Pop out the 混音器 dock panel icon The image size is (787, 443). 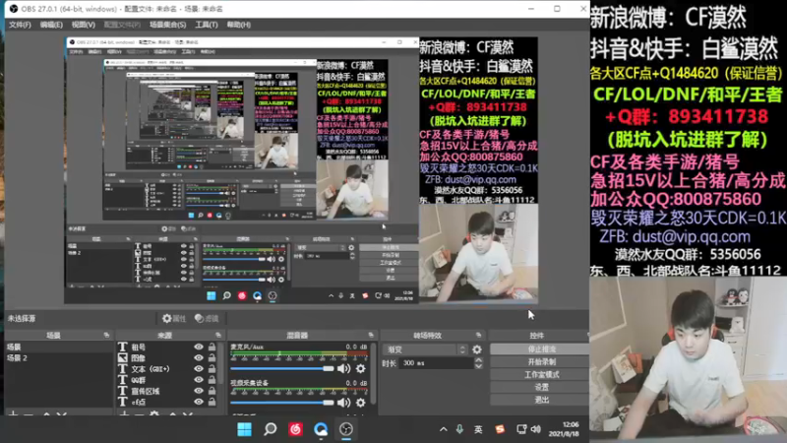tap(371, 335)
